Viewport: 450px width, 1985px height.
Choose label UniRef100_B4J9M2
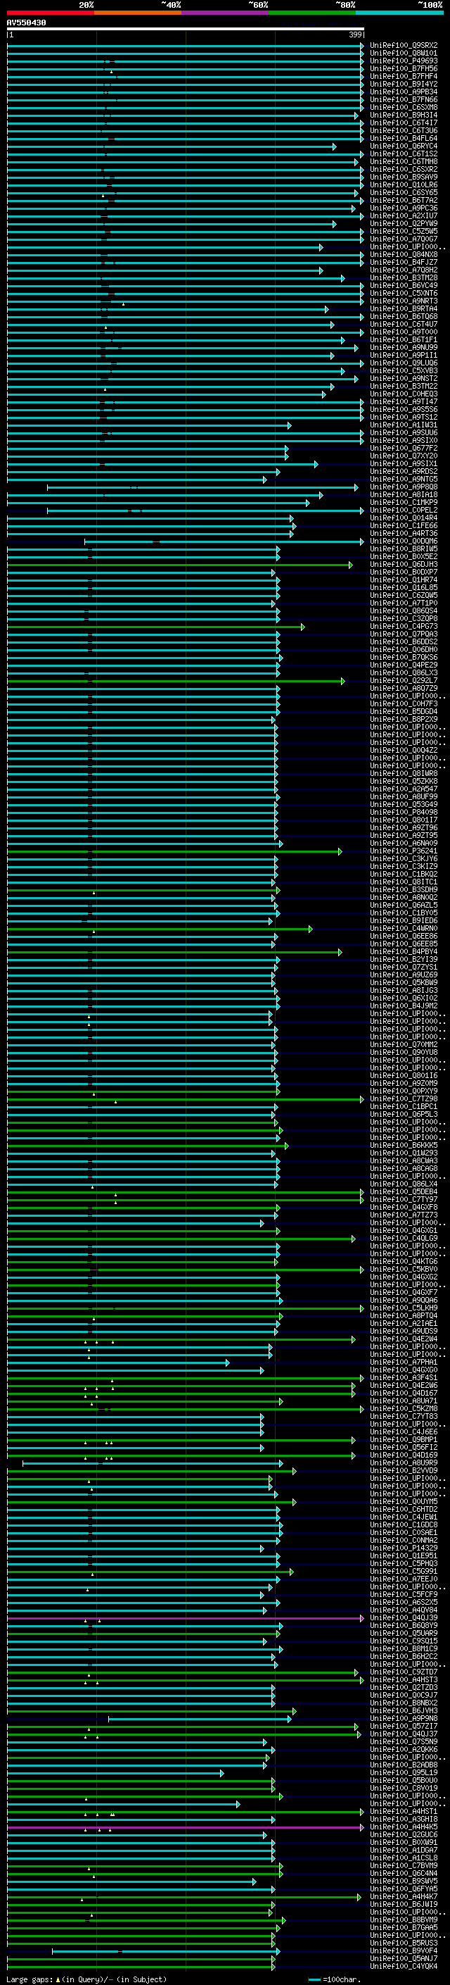pyautogui.click(x=404, y=1006)
